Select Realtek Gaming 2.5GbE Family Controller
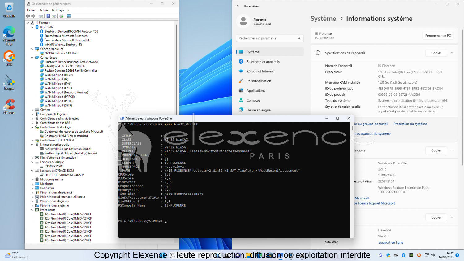Screen dimensions: 464x261 (71, 71)
